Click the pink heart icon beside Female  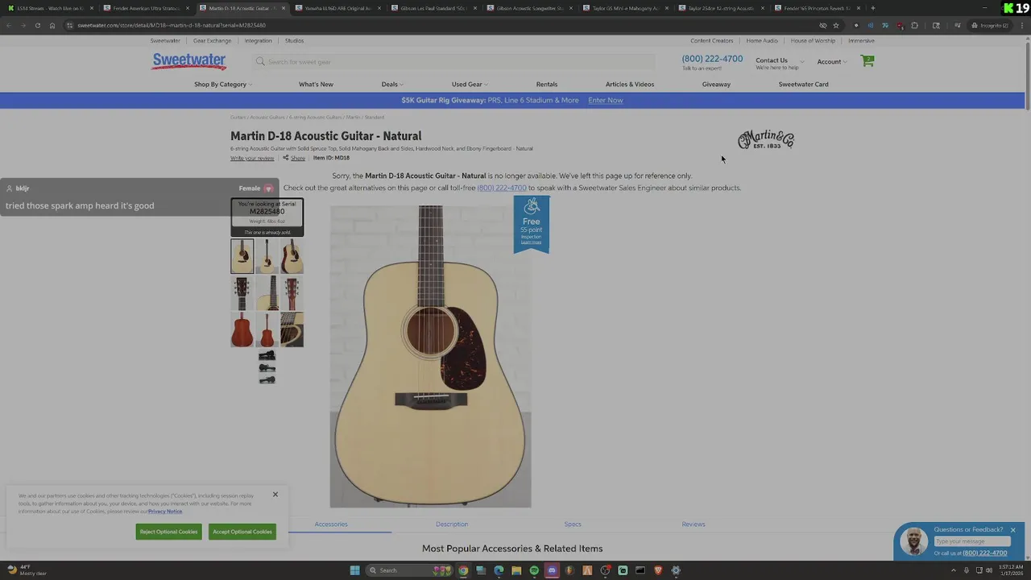pyautogui.click(x=268, y=188)
